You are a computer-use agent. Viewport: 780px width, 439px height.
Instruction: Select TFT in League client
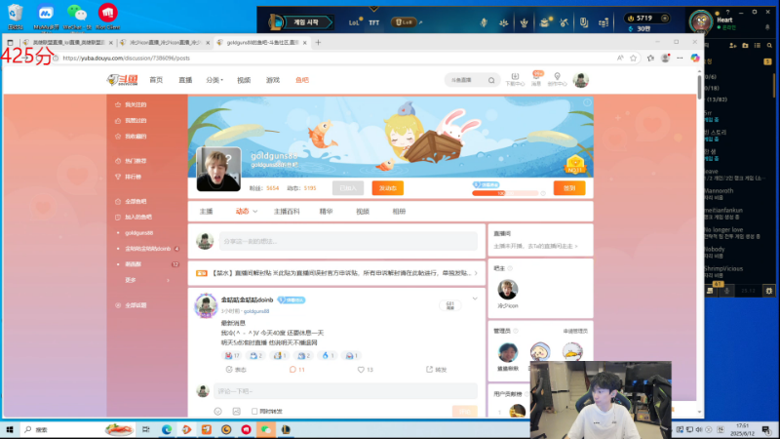point(373,22)
